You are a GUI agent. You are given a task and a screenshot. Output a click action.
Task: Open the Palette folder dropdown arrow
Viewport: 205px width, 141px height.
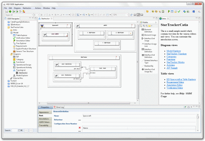[x=152, y=26]
